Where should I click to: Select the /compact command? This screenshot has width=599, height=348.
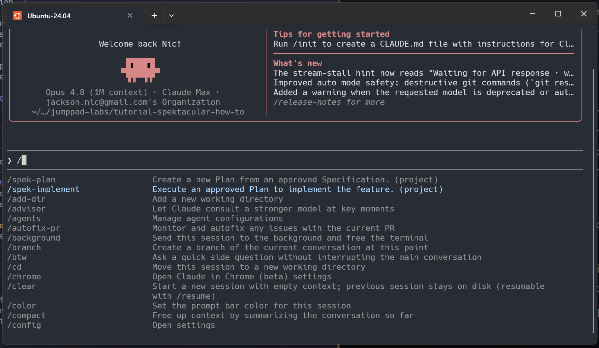point(26,316)
